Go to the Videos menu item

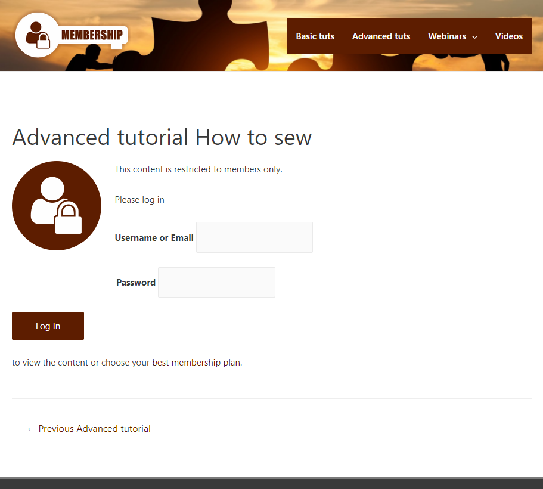pyautogui.click(x=508, y=36)
